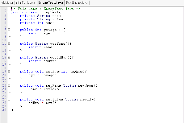This screenshot has width=184, height=123.
Task: Collapse the EncapTest class fold on line 2
Action: click(9, 12)
